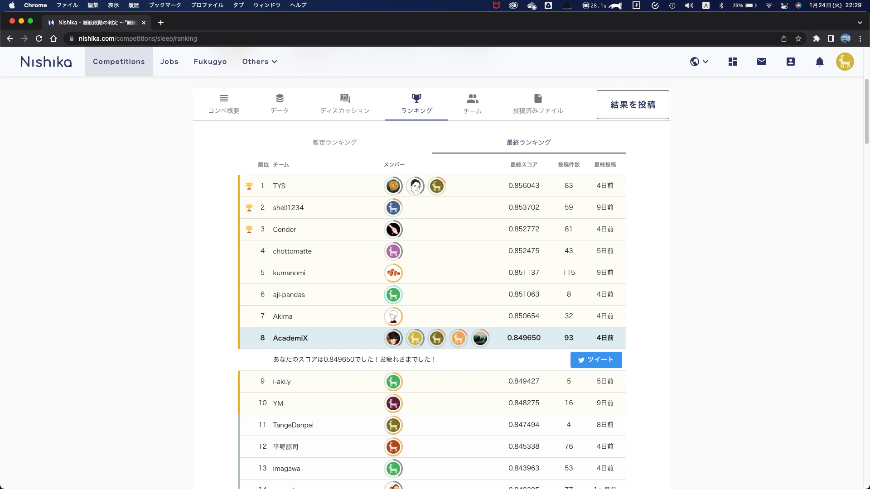The height and width of the screenshot is (489, 870).
Task: Select the ランキング tab
Action: point(416,104)
